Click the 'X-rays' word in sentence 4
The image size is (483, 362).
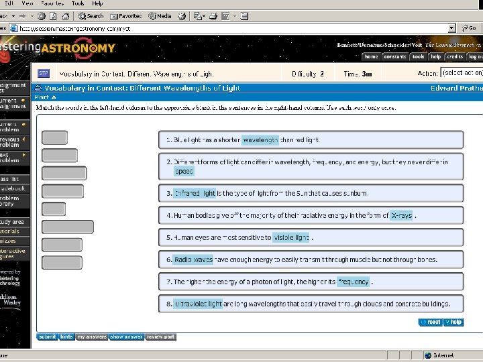(401, 215)
